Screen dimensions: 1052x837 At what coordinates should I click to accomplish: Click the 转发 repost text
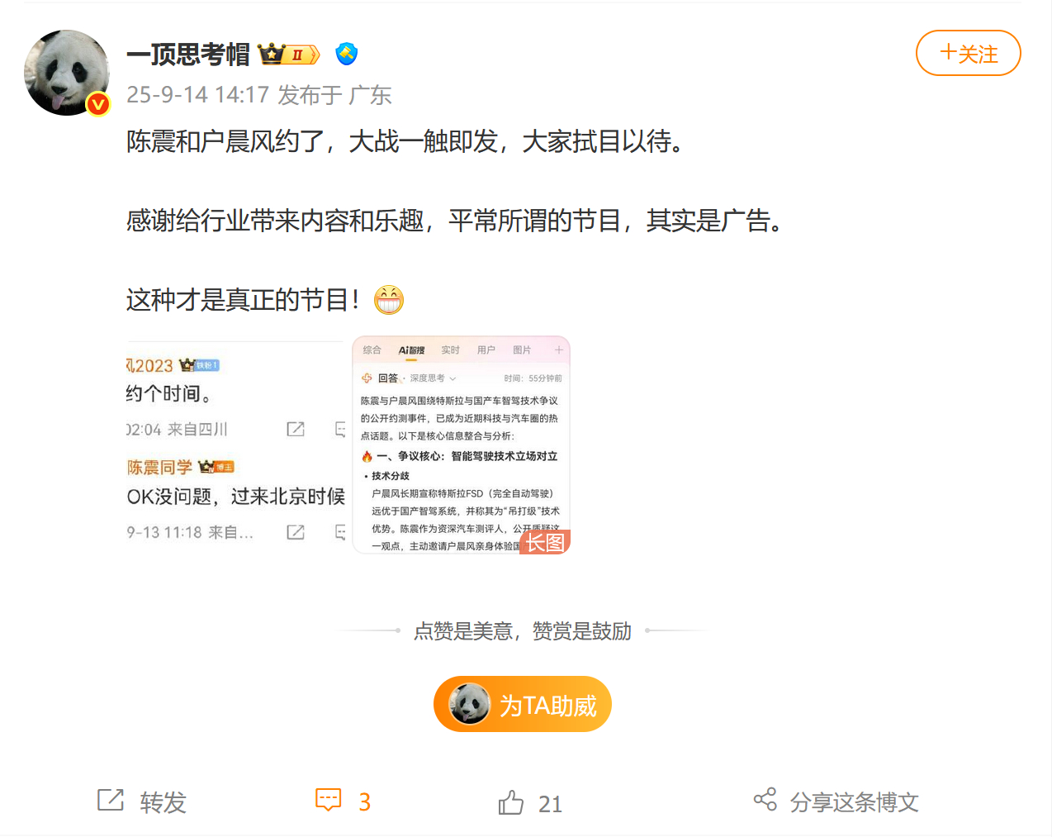[x=163, y=802]
